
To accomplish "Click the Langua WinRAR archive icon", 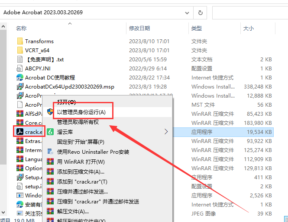I will (x=20, y=159).
